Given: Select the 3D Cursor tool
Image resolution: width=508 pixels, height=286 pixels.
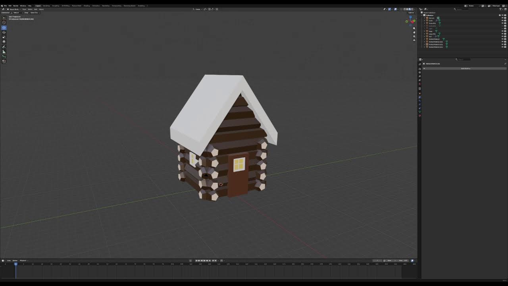Looking at the screenshot, I should pyautogui.click(x=4, y=23).
